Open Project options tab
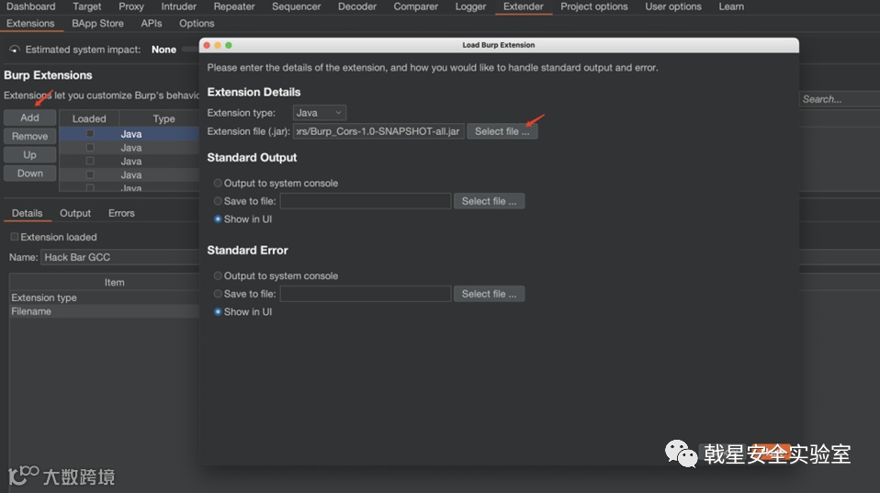880x493 pixels. point(593,6)
